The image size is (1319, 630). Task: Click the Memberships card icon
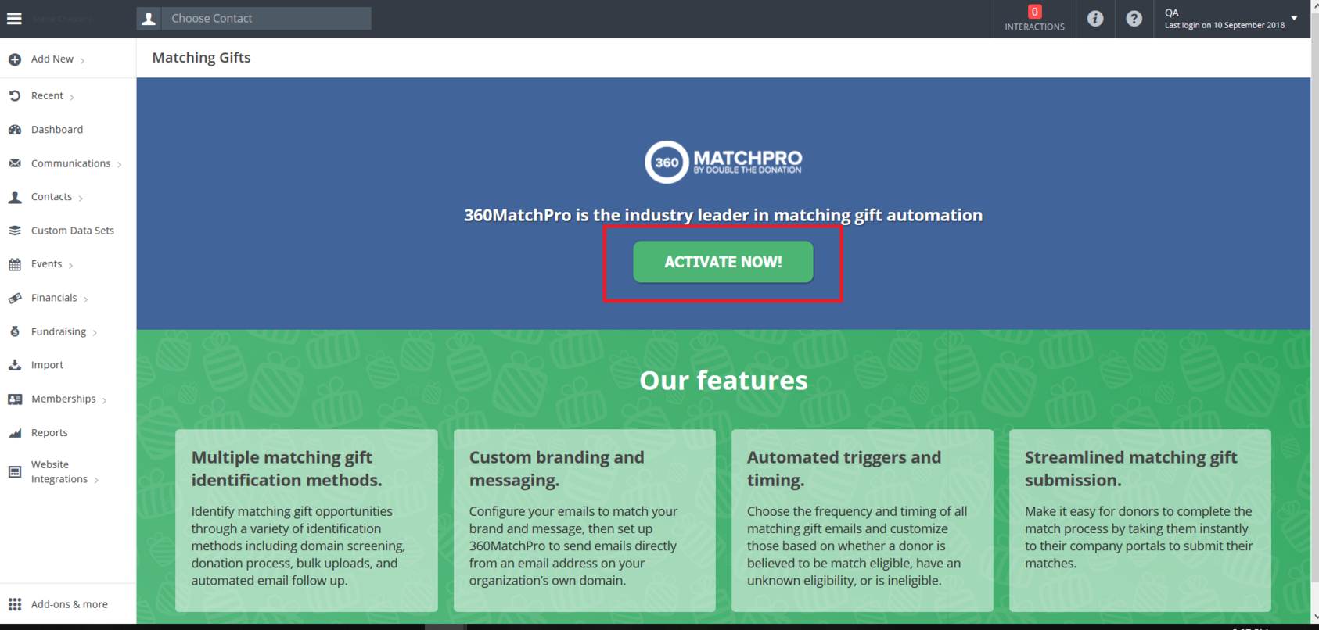point(15,399)
